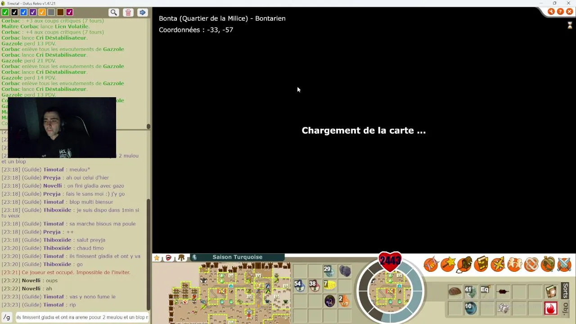Screen dimensions: 576x324
Task: Select orange potion with 2 count
Action: (x=344, y=301)
